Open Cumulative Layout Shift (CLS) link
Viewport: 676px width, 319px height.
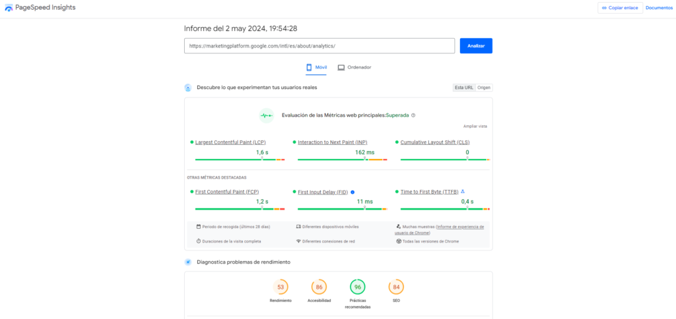435,142
